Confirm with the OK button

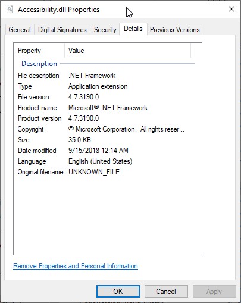(x=118, y=292)
